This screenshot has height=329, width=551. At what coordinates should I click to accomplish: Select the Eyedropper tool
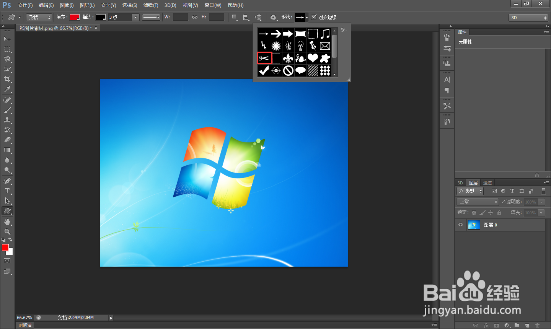(7, 90)
